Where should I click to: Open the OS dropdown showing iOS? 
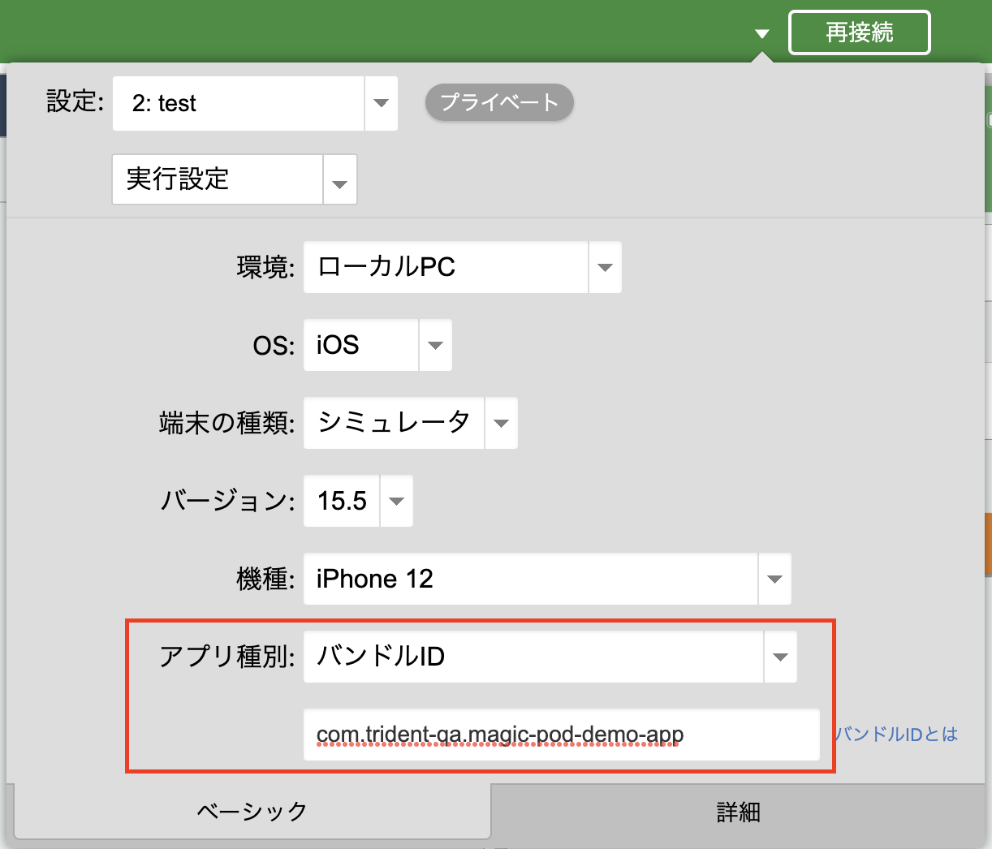(377, 345)
